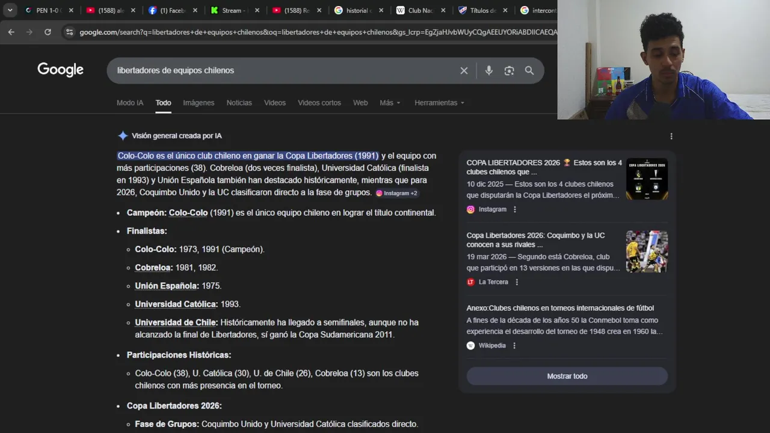The height and width of the screenshot is (433, 770).
Task: Follow the Cobreloa link
Action: point(153,268)
